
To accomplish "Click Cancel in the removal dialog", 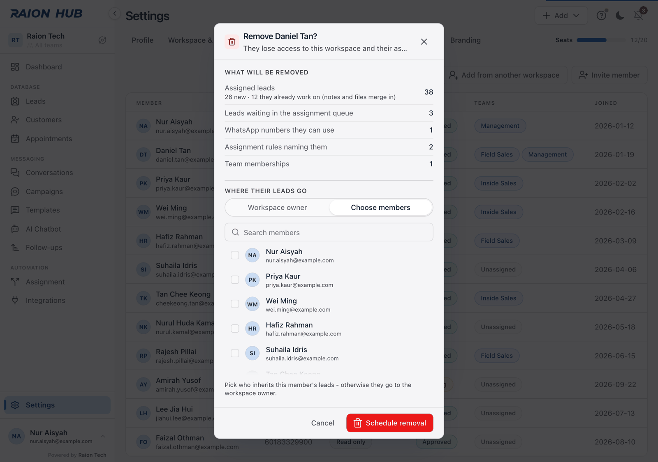I will pos(322,423).
